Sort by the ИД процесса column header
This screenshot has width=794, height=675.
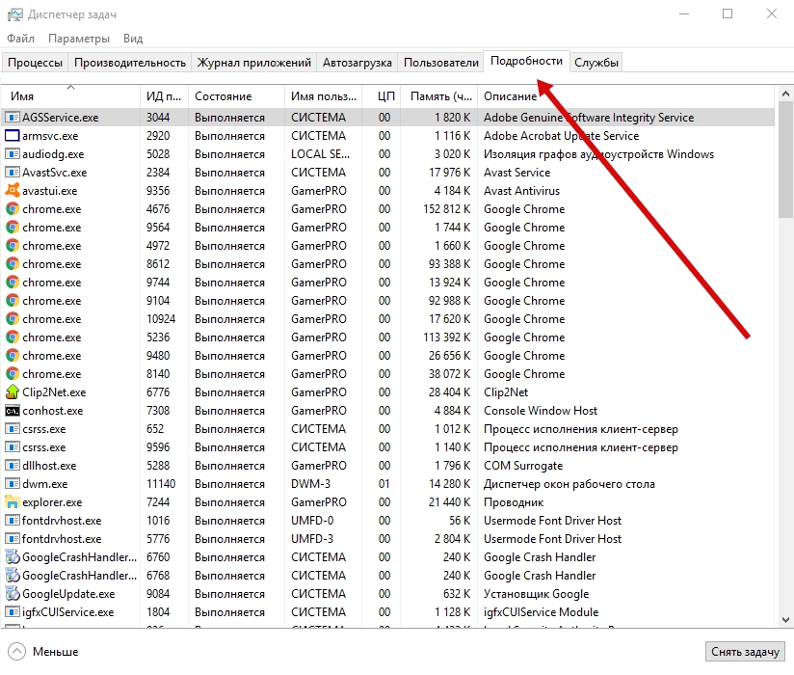pyautogui.click(x=164, y=95)
